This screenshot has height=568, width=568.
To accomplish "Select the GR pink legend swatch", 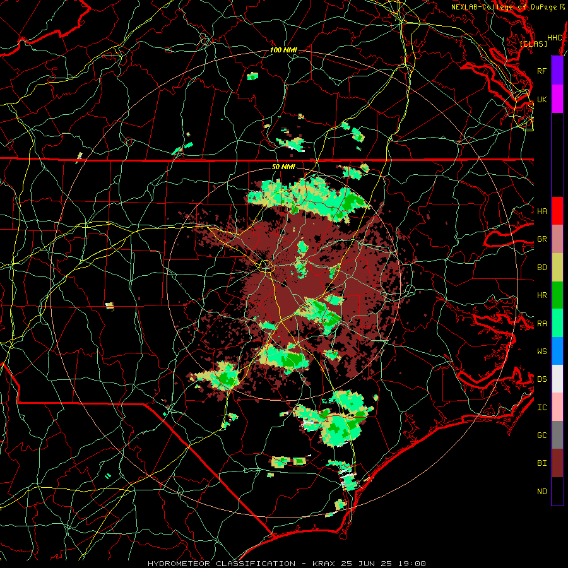I will pos(557,239).
